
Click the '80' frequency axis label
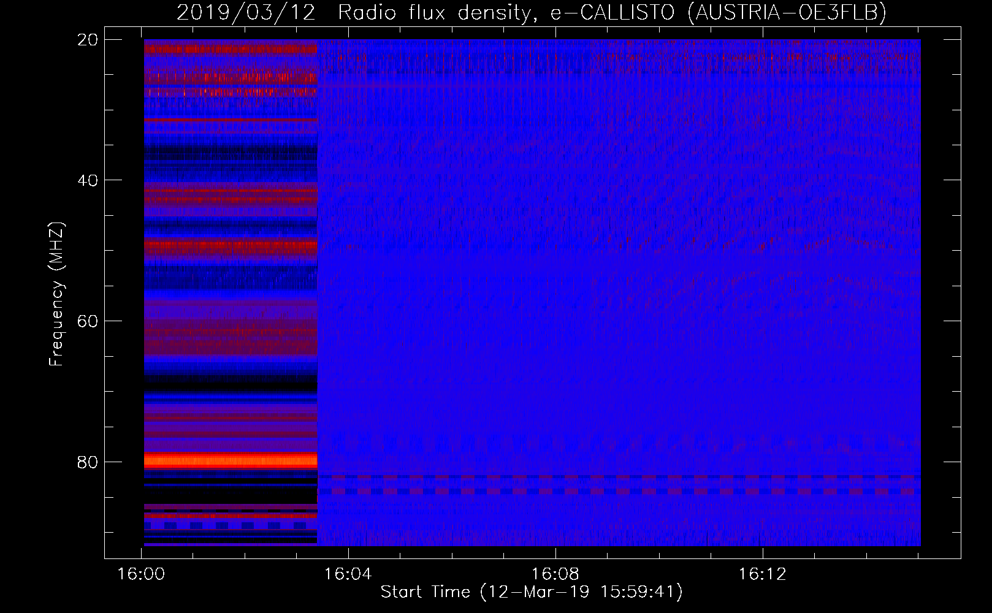click(88, 462)
